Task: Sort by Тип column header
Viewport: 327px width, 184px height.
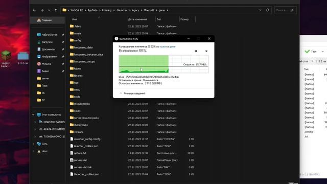Action: pos(159,19)
